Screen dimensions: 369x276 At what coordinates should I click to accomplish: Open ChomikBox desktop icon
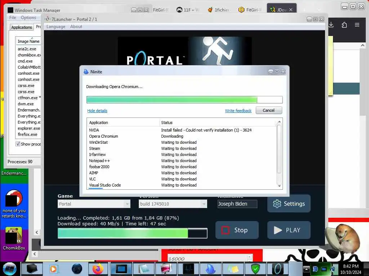14,239
